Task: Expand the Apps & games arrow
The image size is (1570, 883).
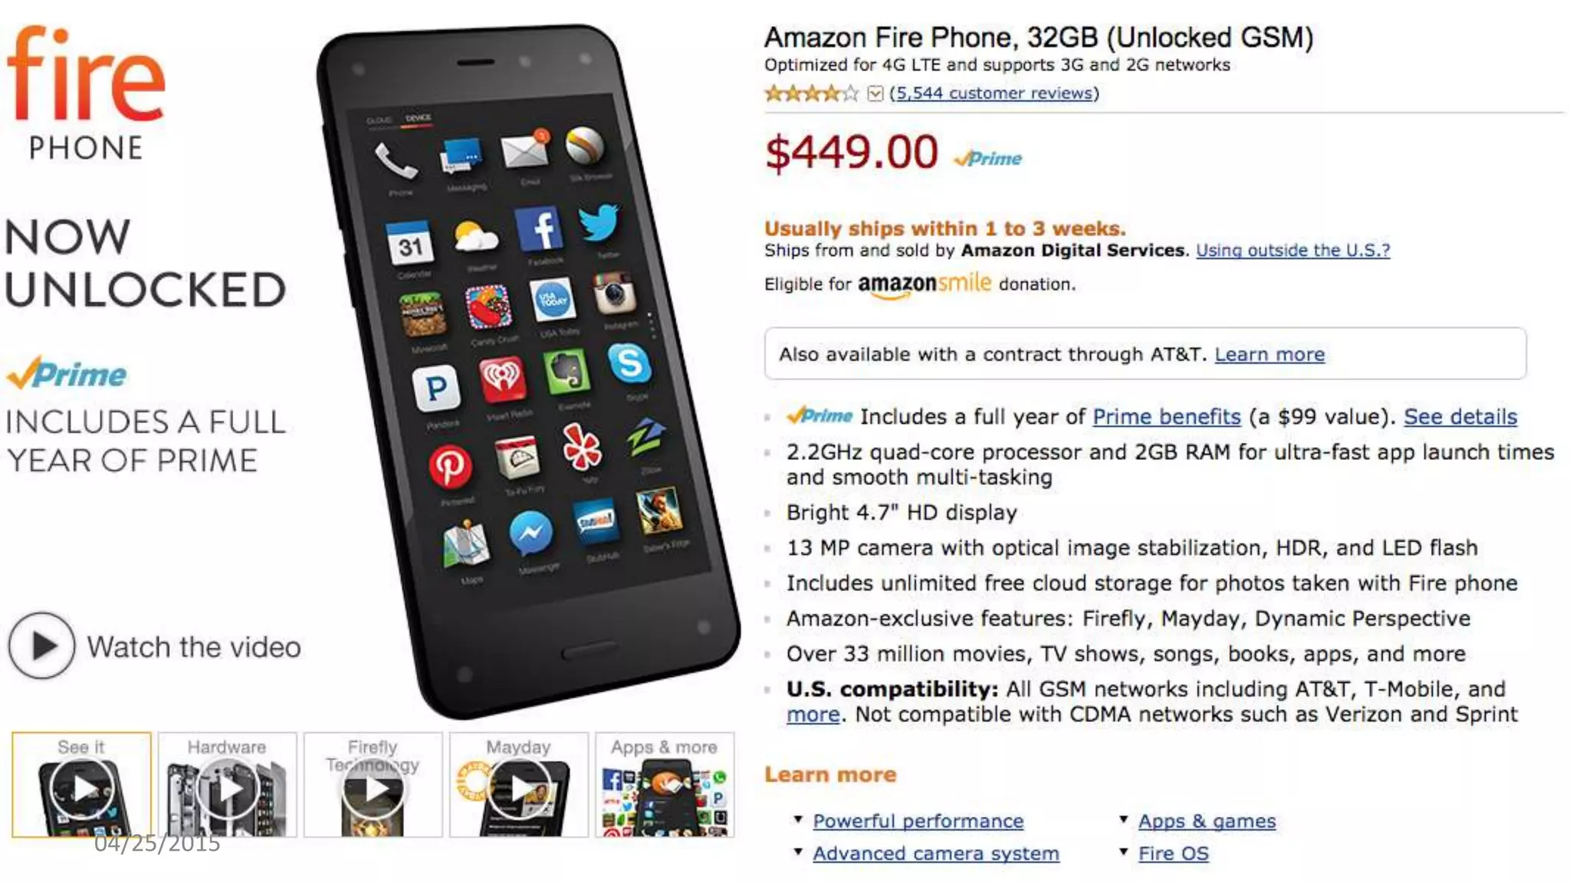Action: tap(1123, 819)
